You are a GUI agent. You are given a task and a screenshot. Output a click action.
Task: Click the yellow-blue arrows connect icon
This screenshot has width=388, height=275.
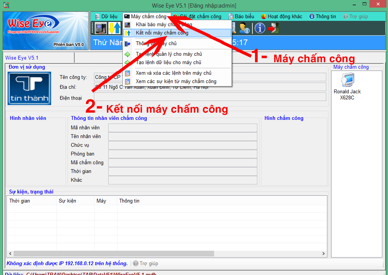click(114, 28)
